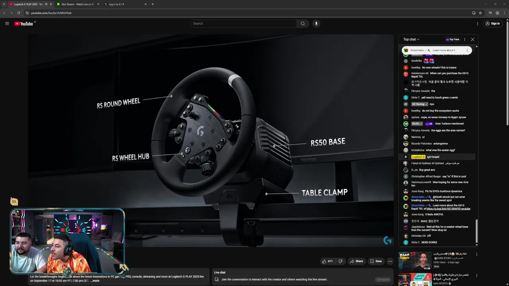Open live chat options three-dot menu
Screen dimensions: 509x286
click(464, 39)
